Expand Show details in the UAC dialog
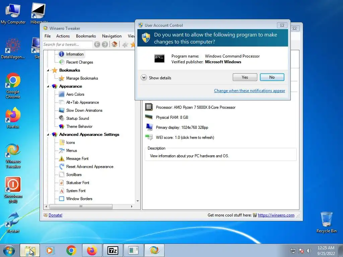The image size is (343, 257). (156, 78)
